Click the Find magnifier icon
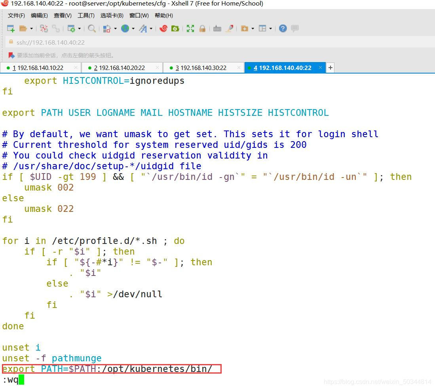Viewport: 435px width, 389px height. (91, 28)
